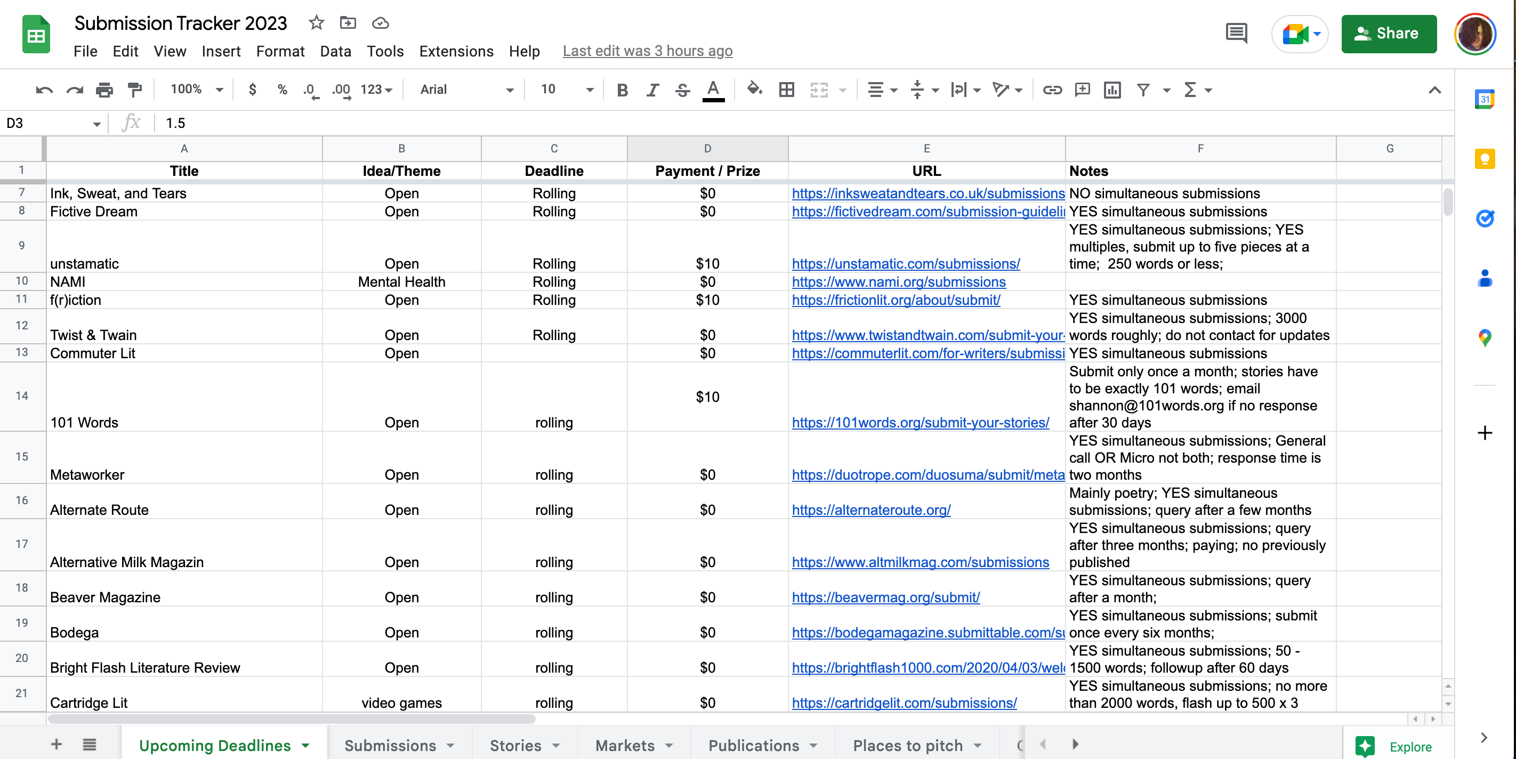Image resolution: width=1516 pixels, height=759 pixels.
Task: Open the horizontal align dropdown
Action: pyautogui.click(x=882, y=90)
